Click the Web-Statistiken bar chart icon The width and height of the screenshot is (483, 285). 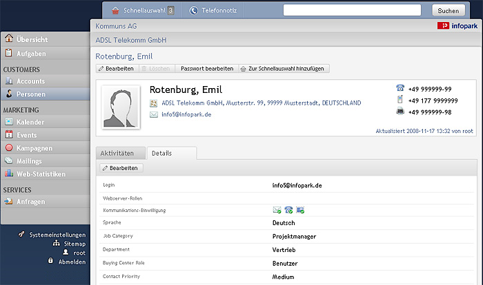[x=9, y=173]
